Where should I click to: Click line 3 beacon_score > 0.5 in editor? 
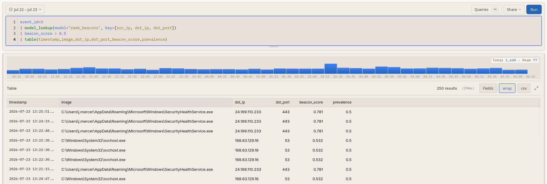coord(43,34)
